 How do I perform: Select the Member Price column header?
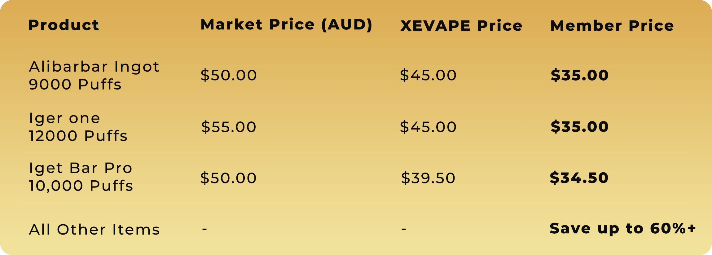tap(612, 25)
